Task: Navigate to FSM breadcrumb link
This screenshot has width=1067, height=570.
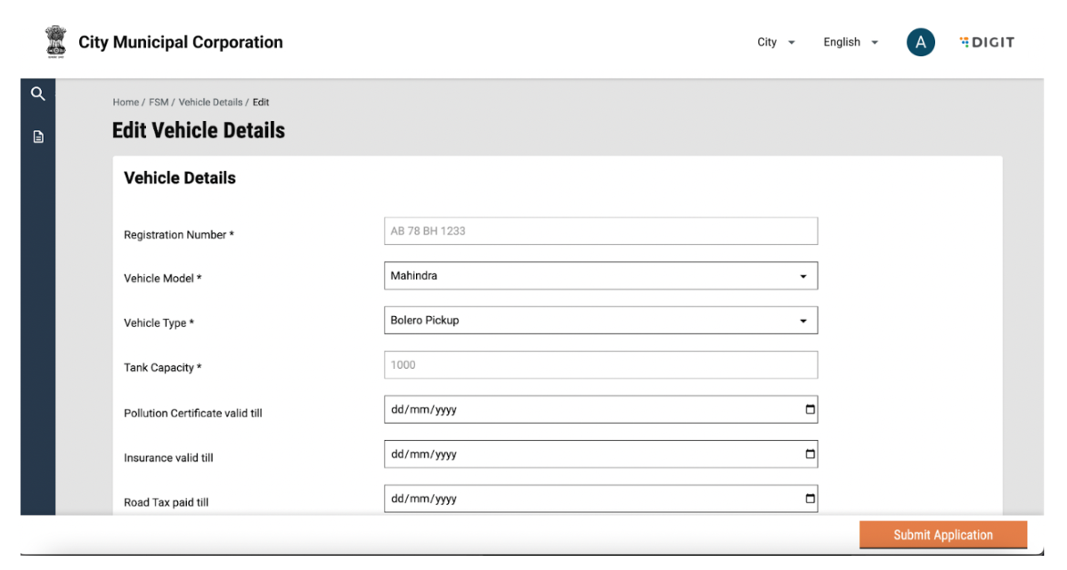Action: [x=159, y=102]
